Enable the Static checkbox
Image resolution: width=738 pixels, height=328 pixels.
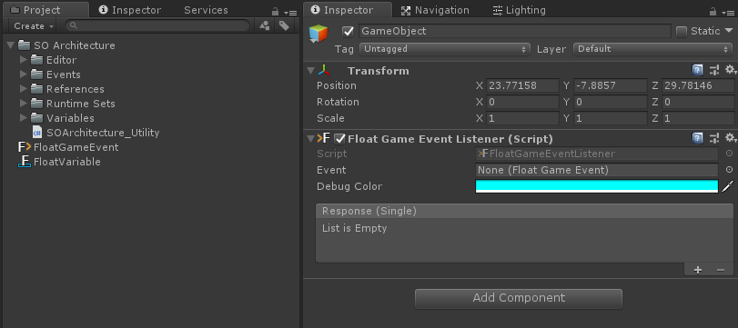pos(681,32)
